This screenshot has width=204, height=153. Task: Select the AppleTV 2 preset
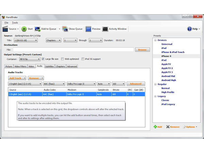(167, 68)
